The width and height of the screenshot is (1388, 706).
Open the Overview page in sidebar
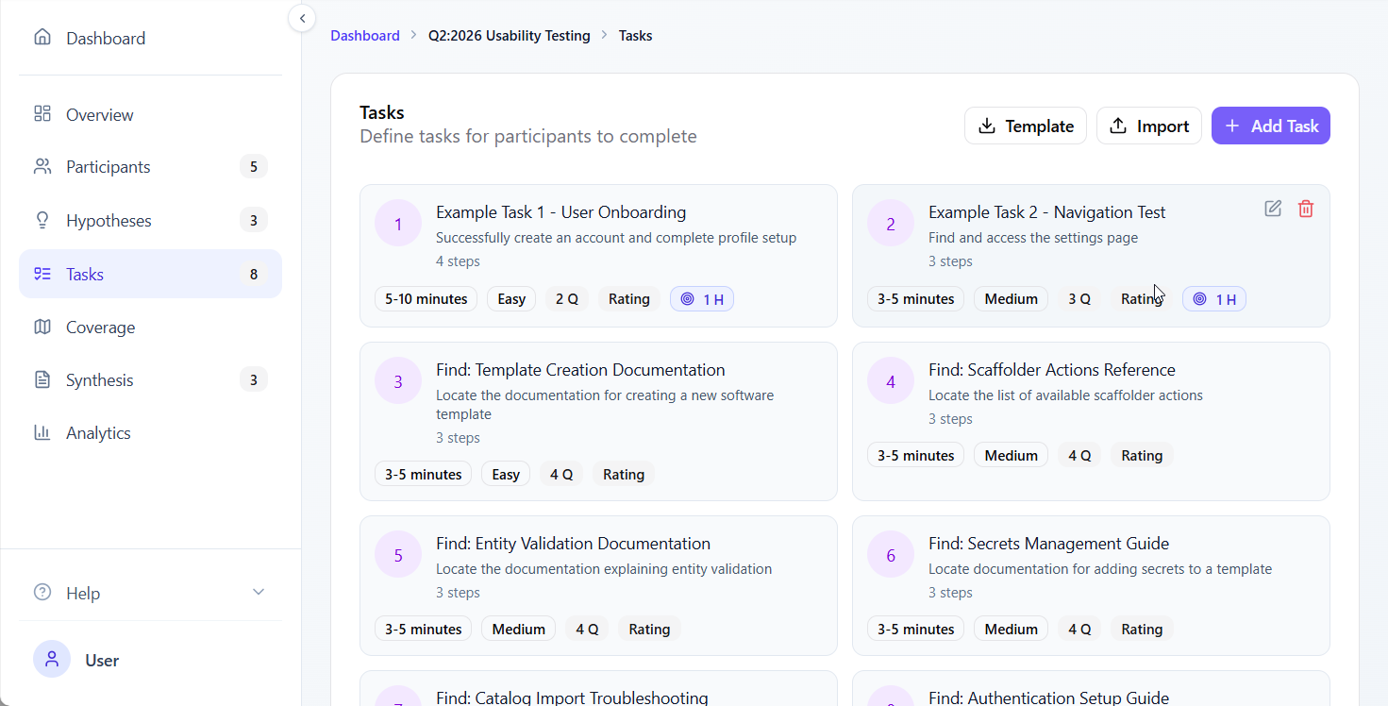click(x=99, y=115)
